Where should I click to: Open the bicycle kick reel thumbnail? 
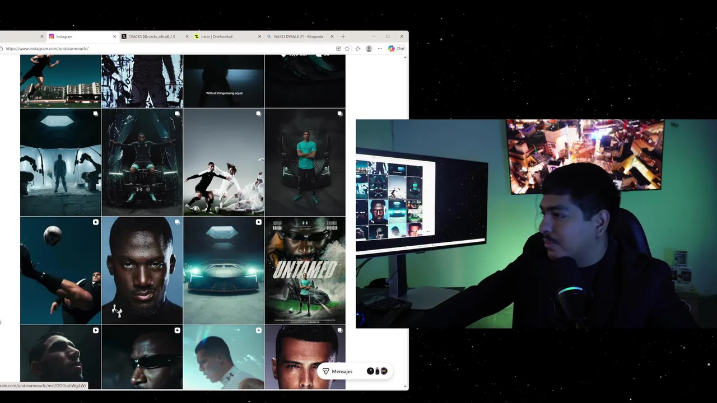pyautogui.click(x=60, y=271)
